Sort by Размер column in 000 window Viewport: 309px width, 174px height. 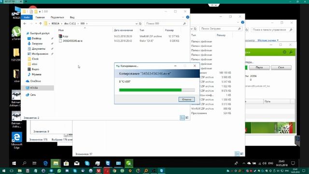[169, 30]
